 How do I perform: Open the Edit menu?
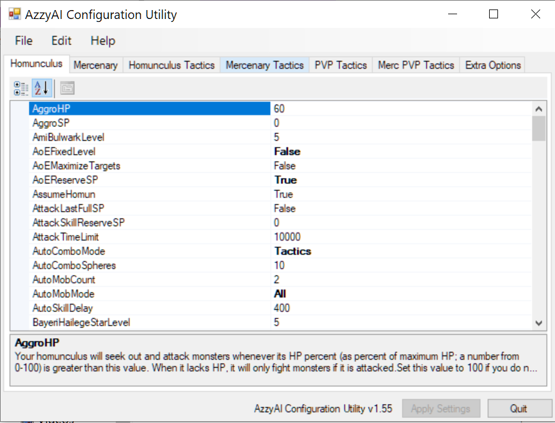(x=61, y=41)
